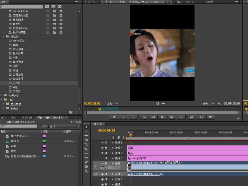Click the Mark Out button
The width and height of the screenshot is (248, 186).
point(133,117)
